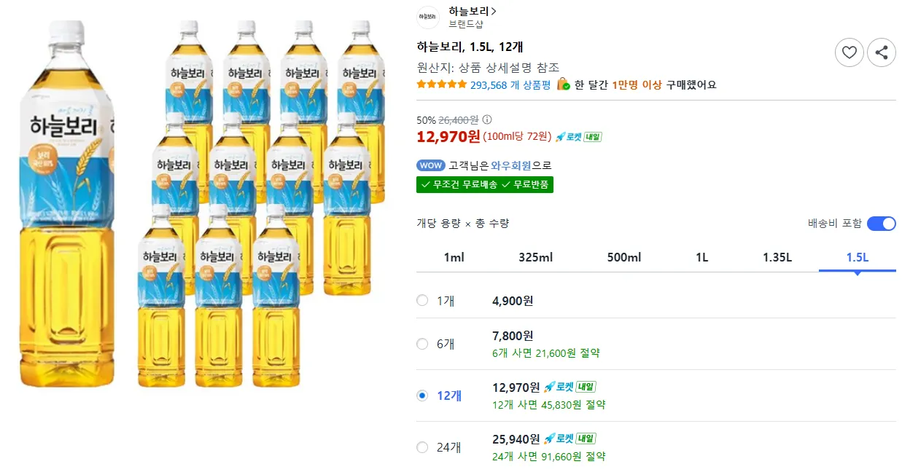Image resolution: width=902 pixels, height=472 pixels.
Task: Click the heart wishlist icon
Action: (849, 52)
